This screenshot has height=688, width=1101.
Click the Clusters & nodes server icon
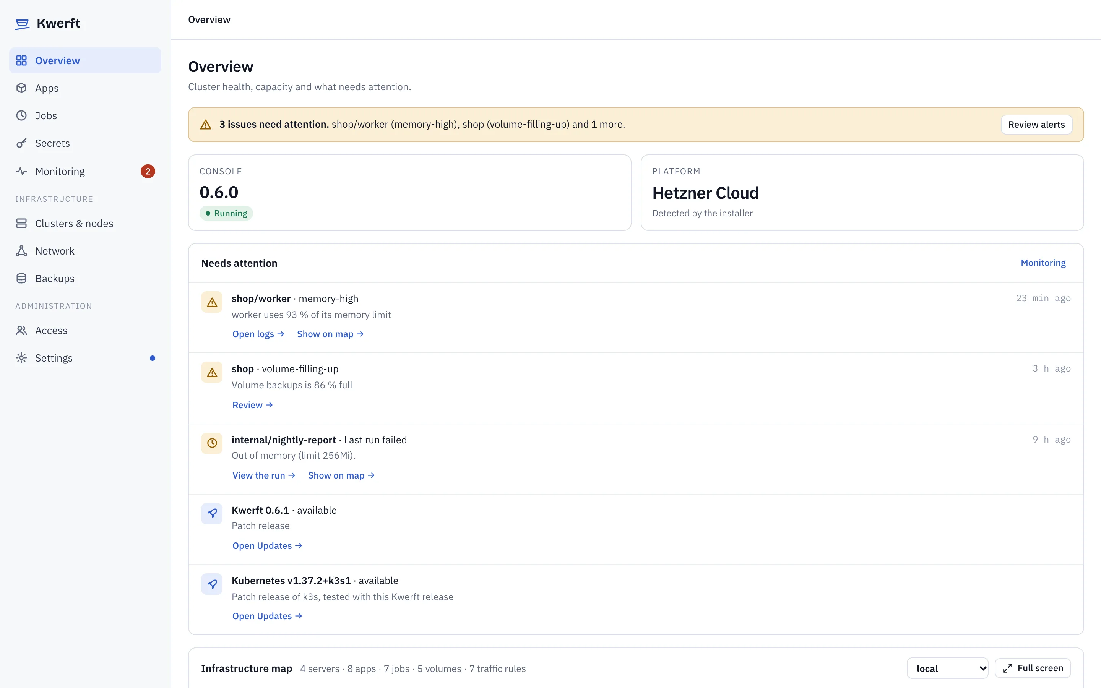click(x=21, y=224)
